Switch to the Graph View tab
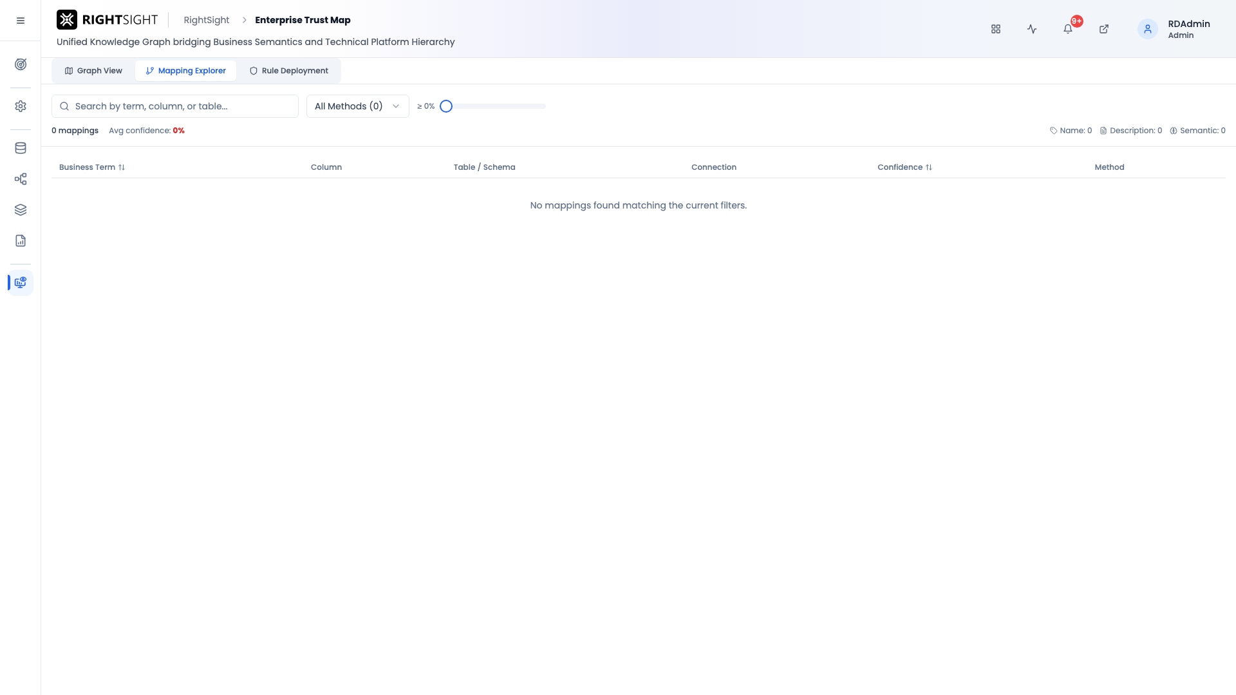1236x695 pixels. tap(93, 71)
